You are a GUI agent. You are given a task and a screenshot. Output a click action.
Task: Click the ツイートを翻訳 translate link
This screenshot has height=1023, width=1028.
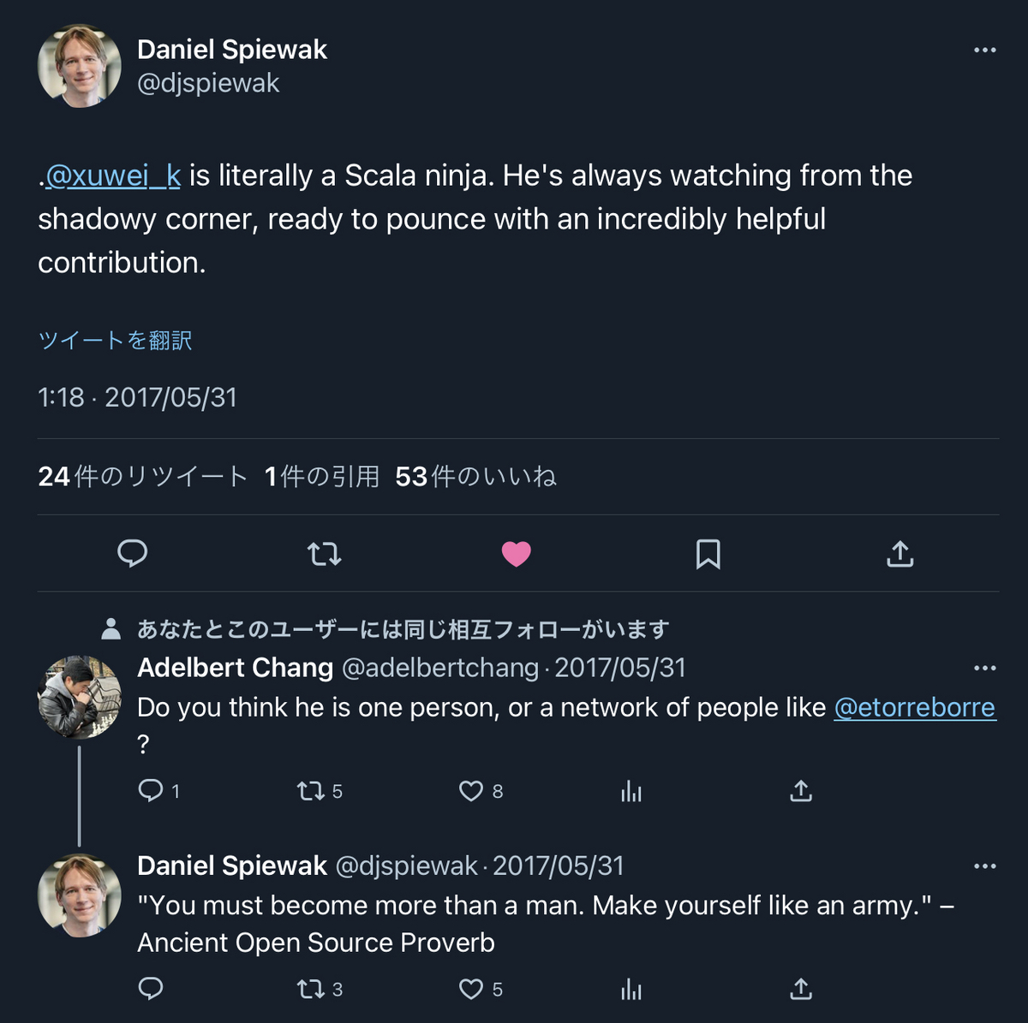click(x=115, y=341)
